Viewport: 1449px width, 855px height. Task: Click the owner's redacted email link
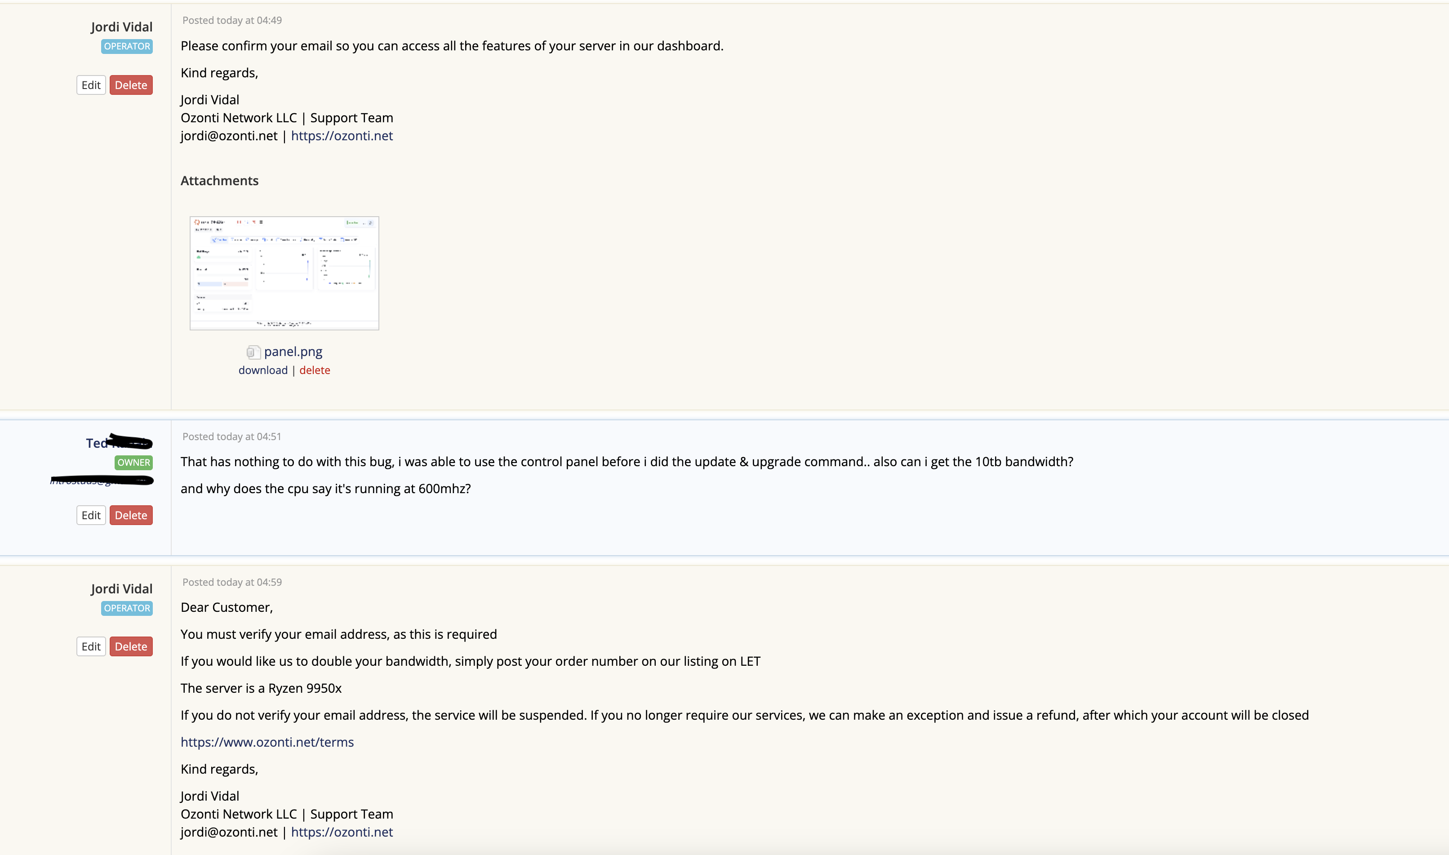pyautogui.click(x=102, y=481)
